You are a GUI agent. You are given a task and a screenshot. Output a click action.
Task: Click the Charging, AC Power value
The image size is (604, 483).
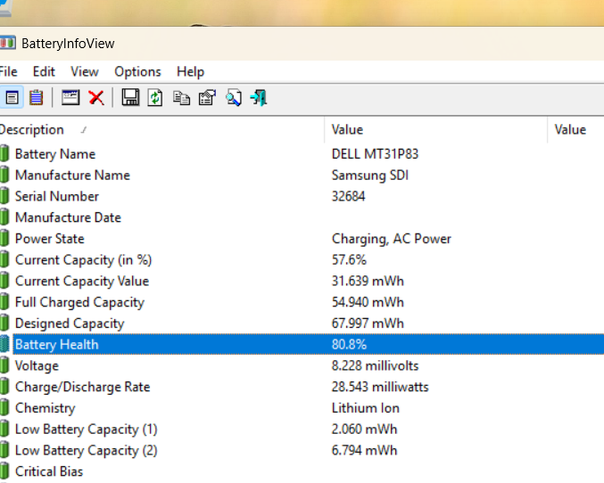[391, 239]
